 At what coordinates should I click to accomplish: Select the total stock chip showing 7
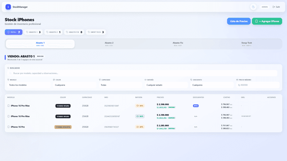(13, 32)
